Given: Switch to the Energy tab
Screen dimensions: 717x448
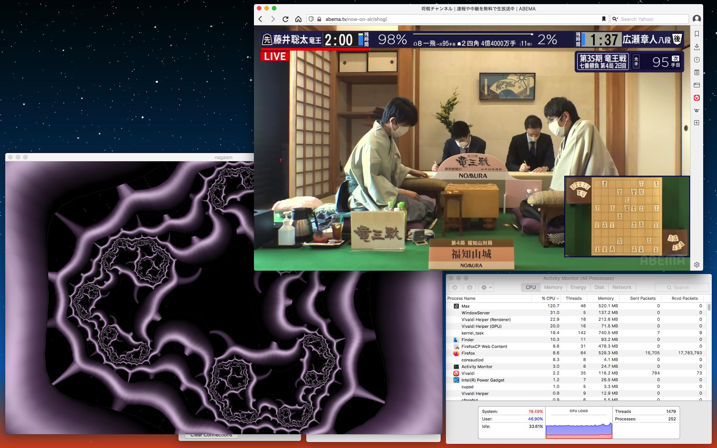Looking at the screenshot, I should pyautogui.click(x=578, y=287).
